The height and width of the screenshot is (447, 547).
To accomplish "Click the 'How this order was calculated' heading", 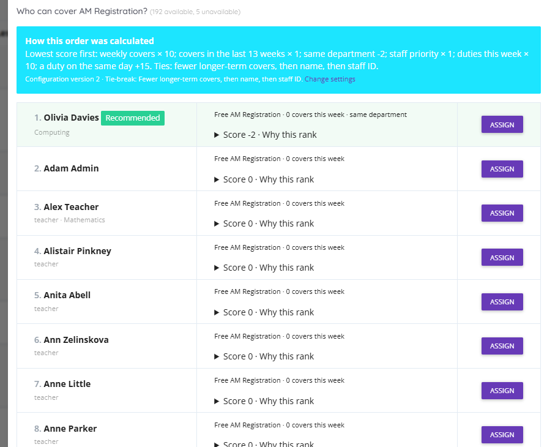I will 90,41.
